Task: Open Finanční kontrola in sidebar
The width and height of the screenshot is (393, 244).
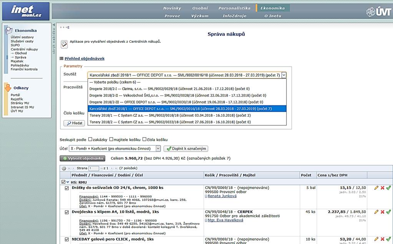Action: (24, 69)
